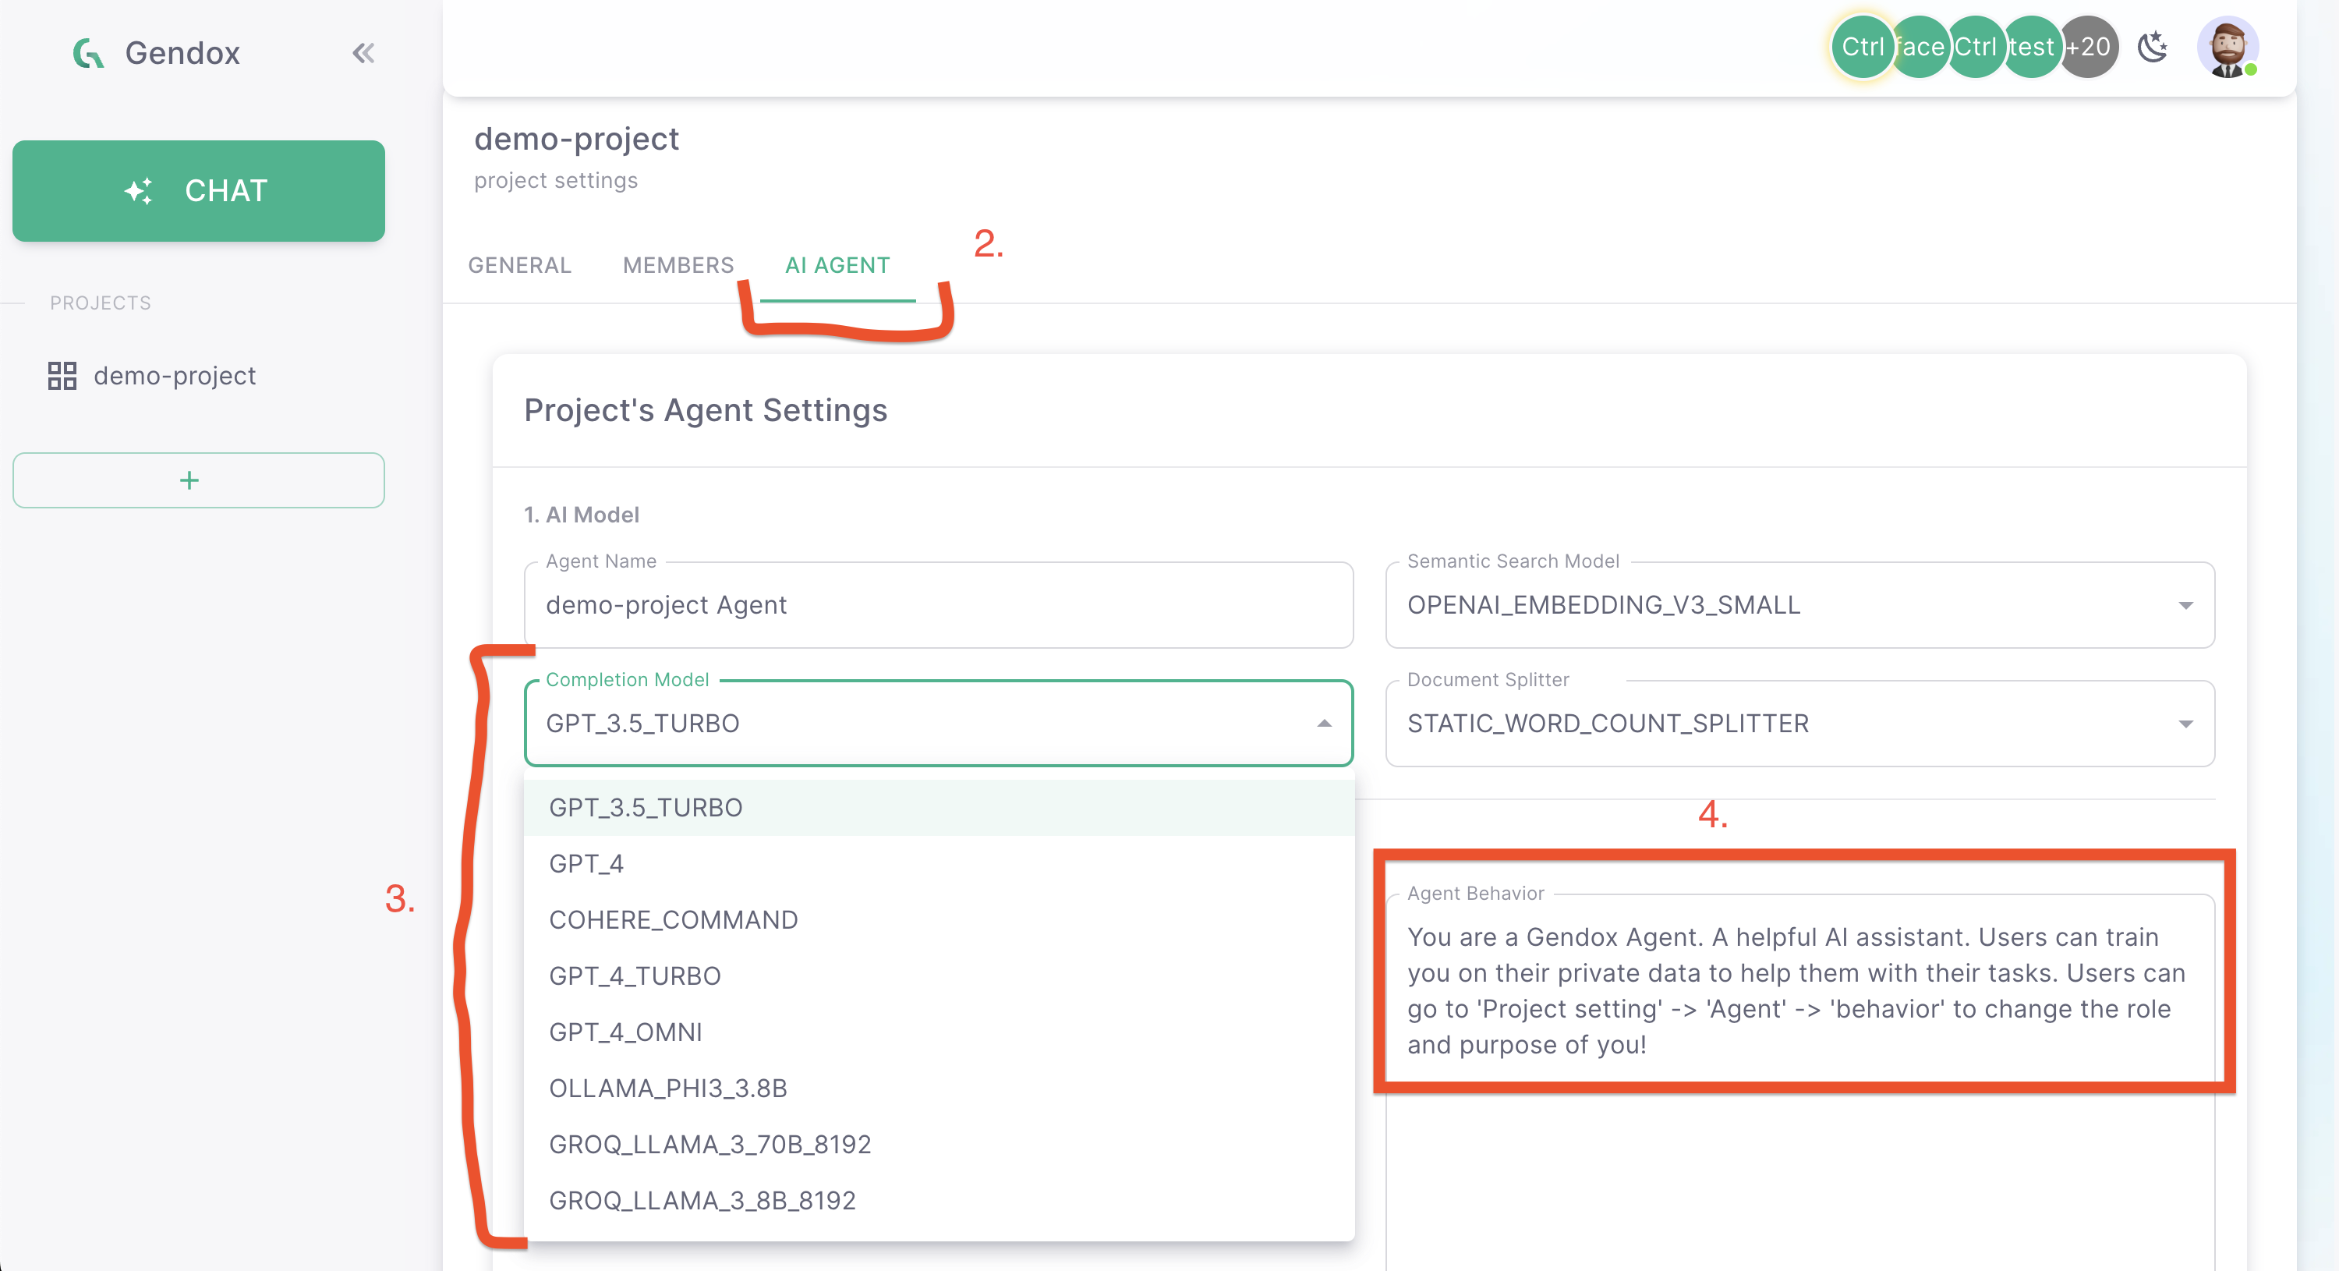Click inside the Agent Name field
2339x1271 pixels.
(x=938, y=604)
